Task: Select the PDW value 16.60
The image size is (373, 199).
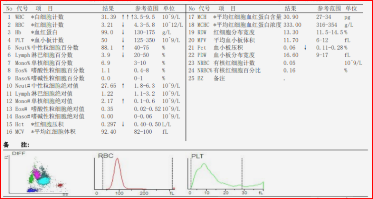Action: tap(291, 55)
